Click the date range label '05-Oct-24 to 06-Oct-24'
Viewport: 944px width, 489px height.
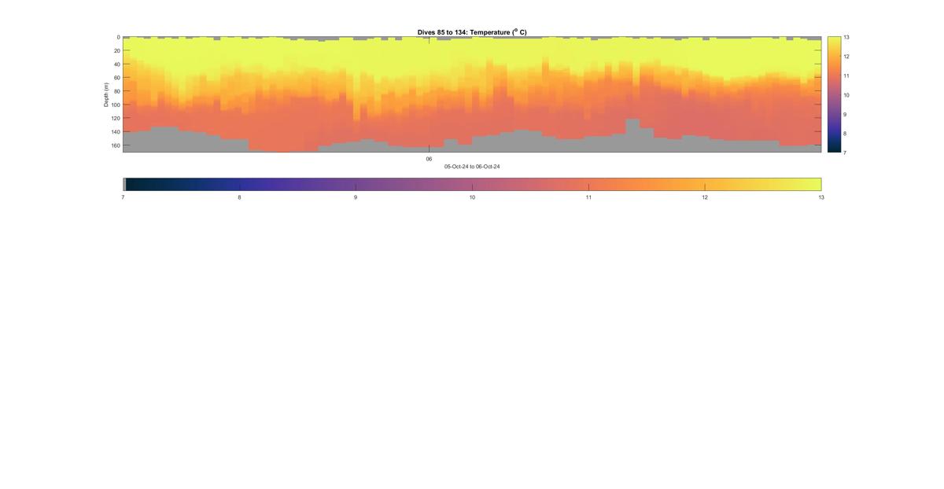472,167
